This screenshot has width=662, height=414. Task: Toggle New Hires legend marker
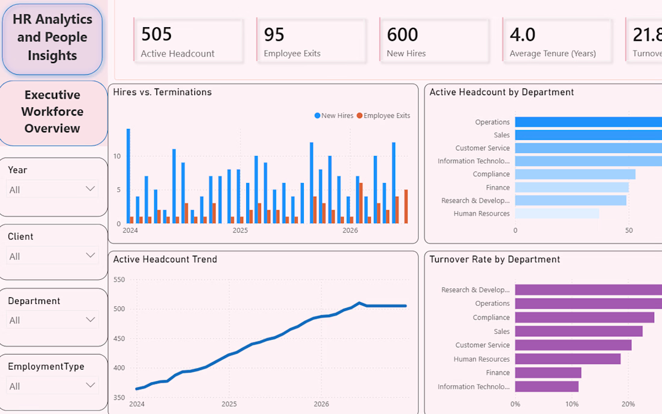click(317, 116)
